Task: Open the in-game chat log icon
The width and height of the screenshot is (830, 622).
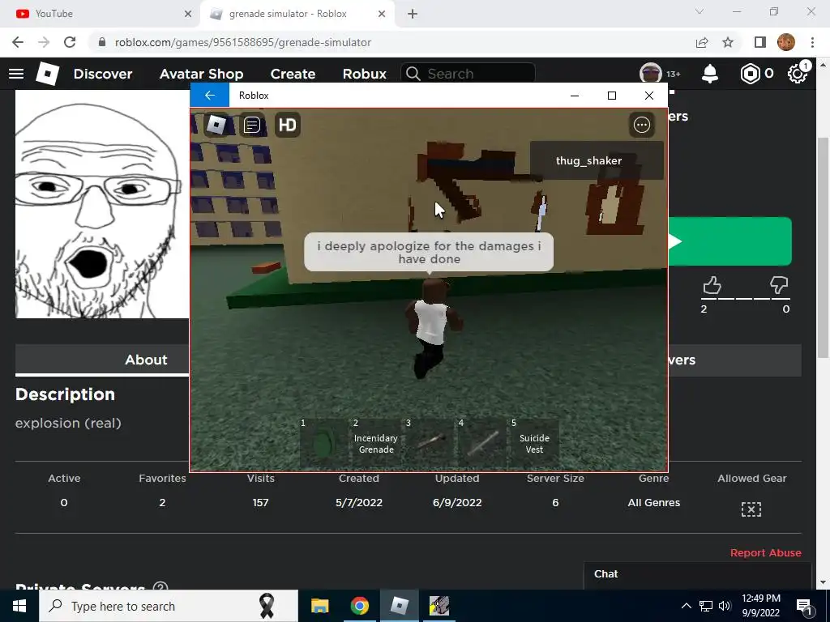Action: tap(252, 125)
